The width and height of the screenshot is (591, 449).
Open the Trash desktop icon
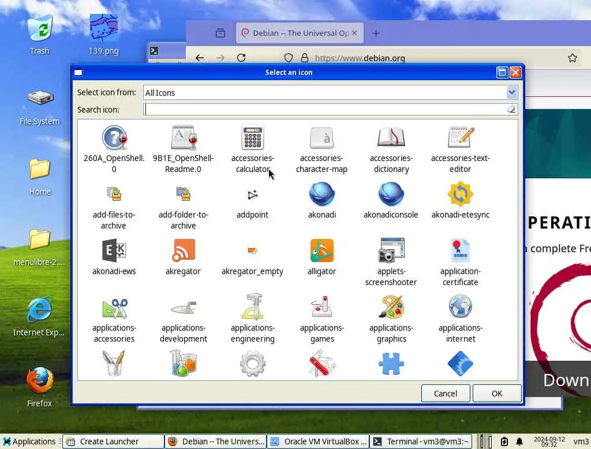click(x=40, y=34)
